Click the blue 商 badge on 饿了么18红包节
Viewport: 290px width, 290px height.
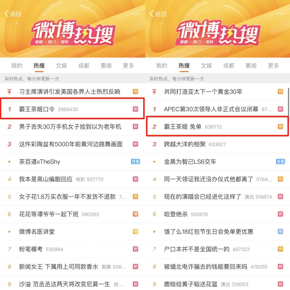280,231
